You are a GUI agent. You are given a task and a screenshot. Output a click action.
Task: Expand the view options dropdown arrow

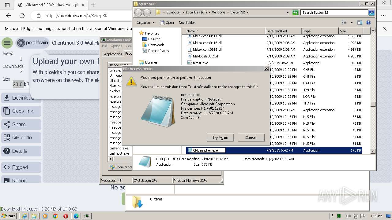coord(352,23)
